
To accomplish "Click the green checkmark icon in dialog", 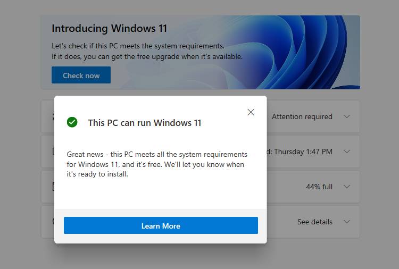I will coord(72,122).
